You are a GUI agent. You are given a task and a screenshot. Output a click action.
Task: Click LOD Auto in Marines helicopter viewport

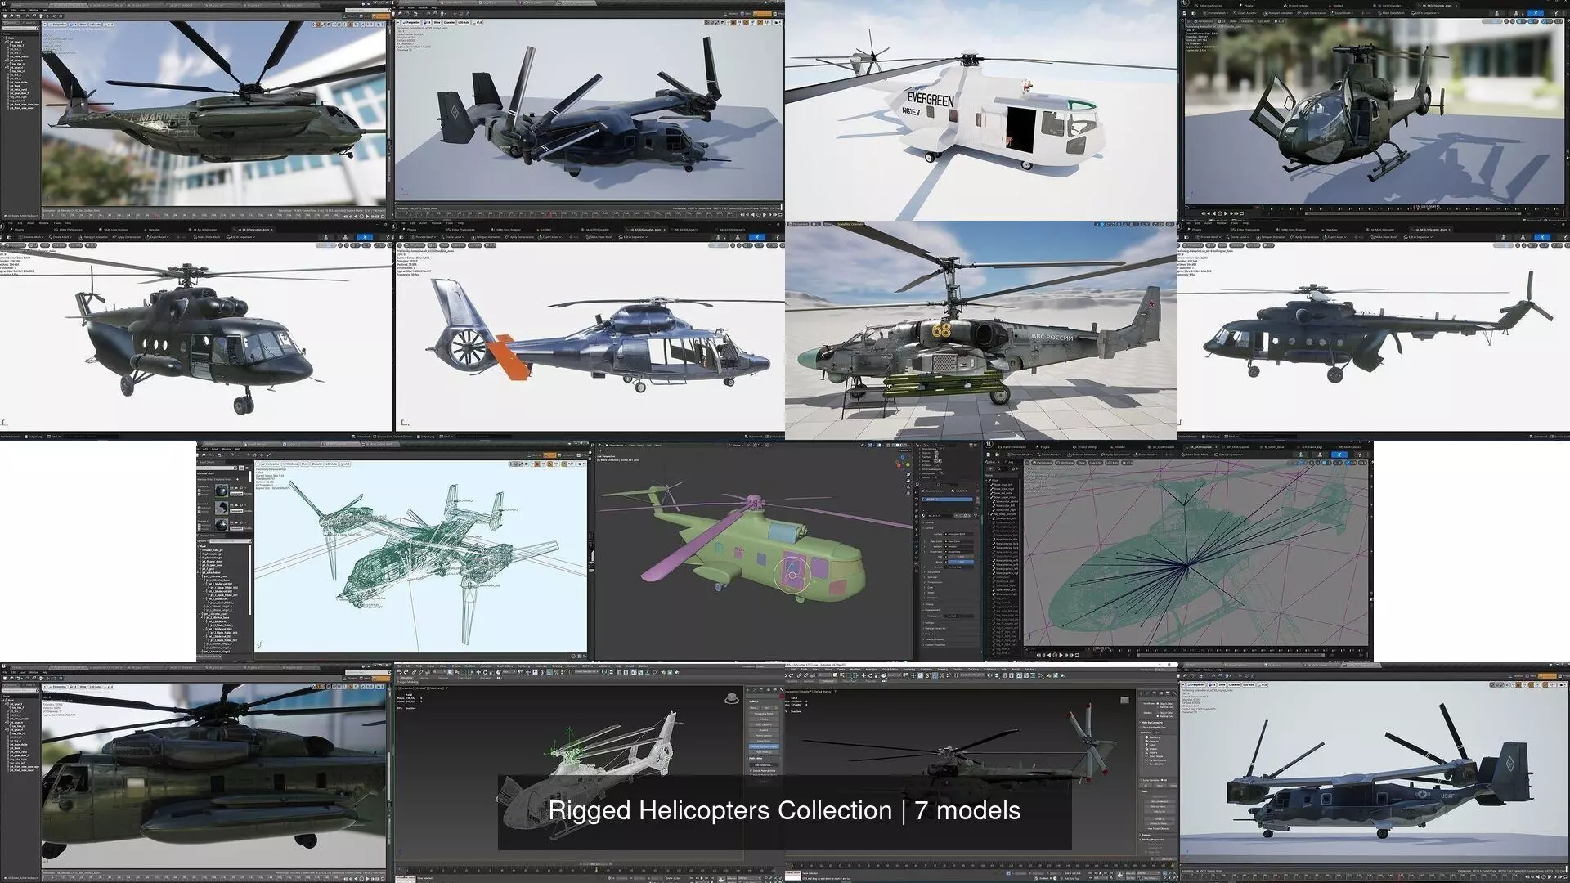point(95,25)
